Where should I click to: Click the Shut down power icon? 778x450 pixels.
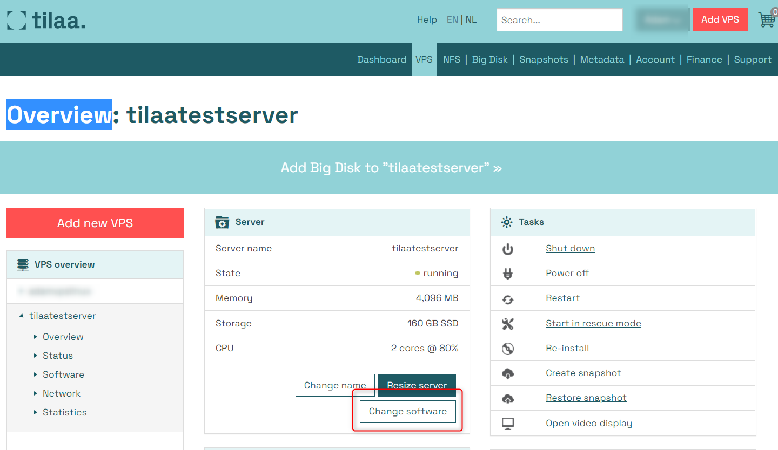pos(508,249)
